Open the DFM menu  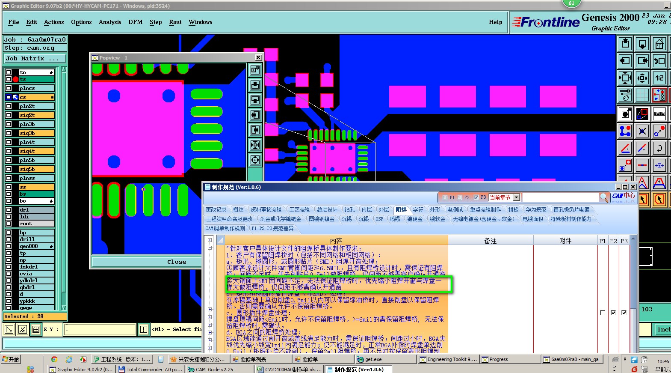coord(136,22)
